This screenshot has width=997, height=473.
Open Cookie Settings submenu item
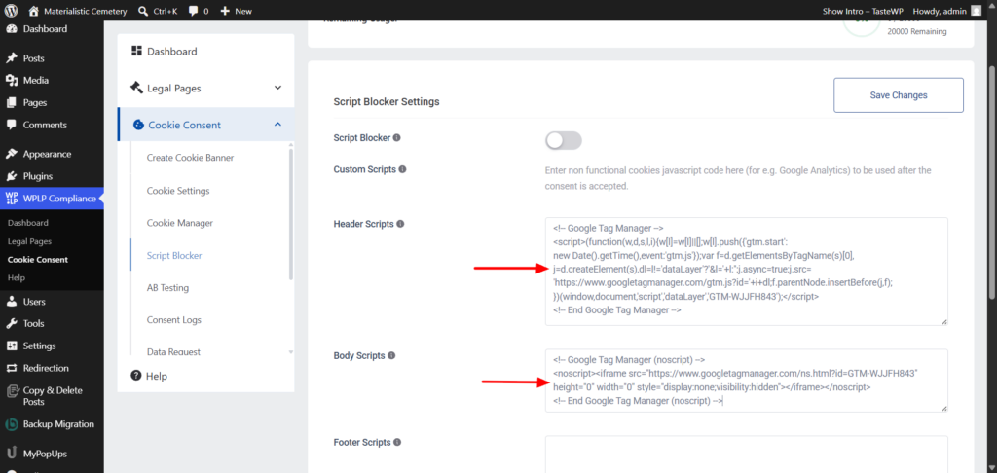click(x=178, y=190)
